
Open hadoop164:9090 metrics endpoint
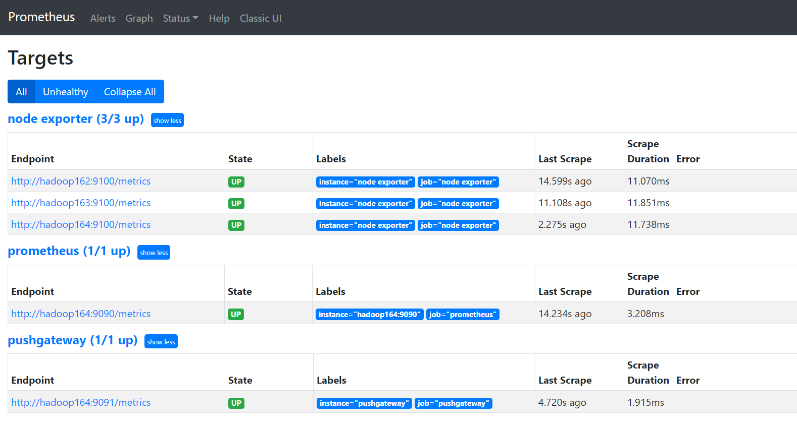[81, 314]
